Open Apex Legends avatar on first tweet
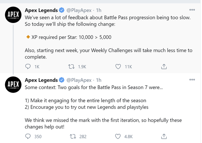 (x=13, y=15)
